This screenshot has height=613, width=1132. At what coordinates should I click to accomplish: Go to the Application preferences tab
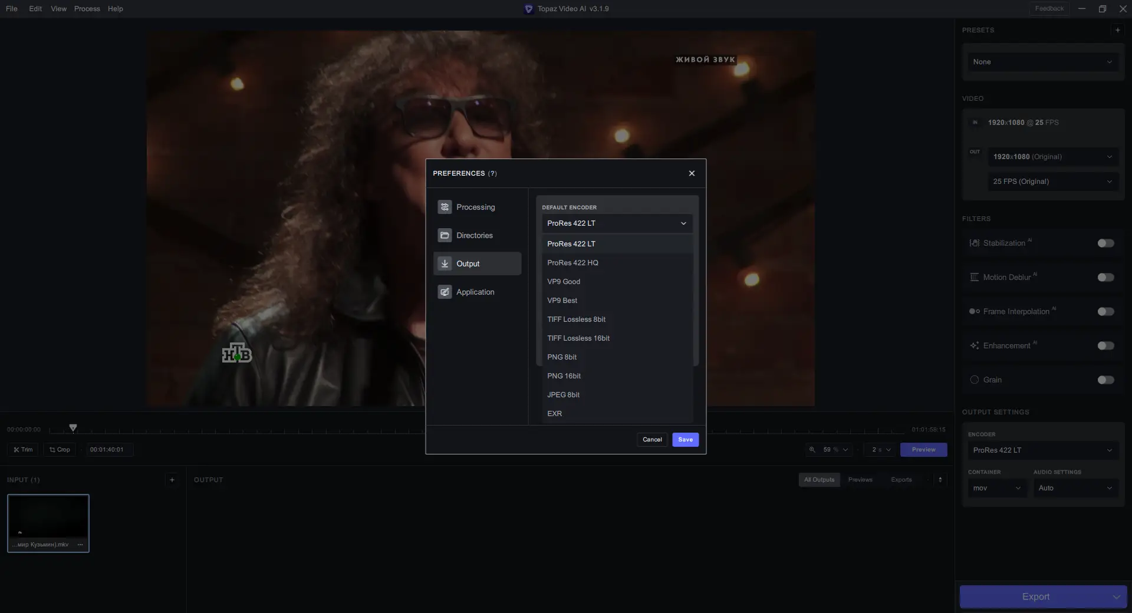[478, 292]
